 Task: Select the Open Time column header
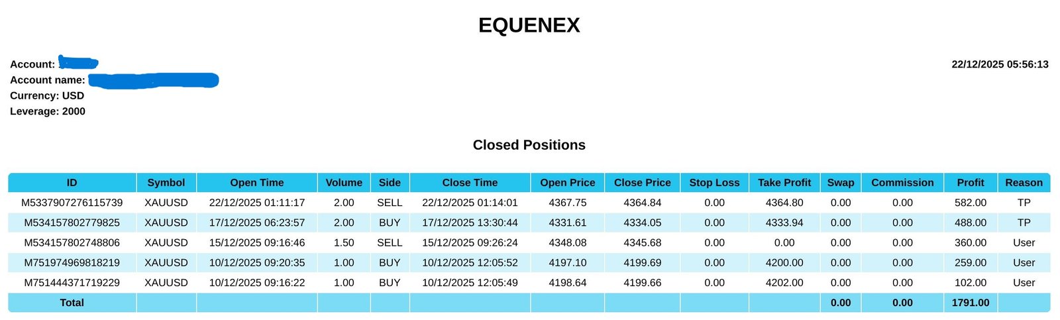click(x=256, y=183)
